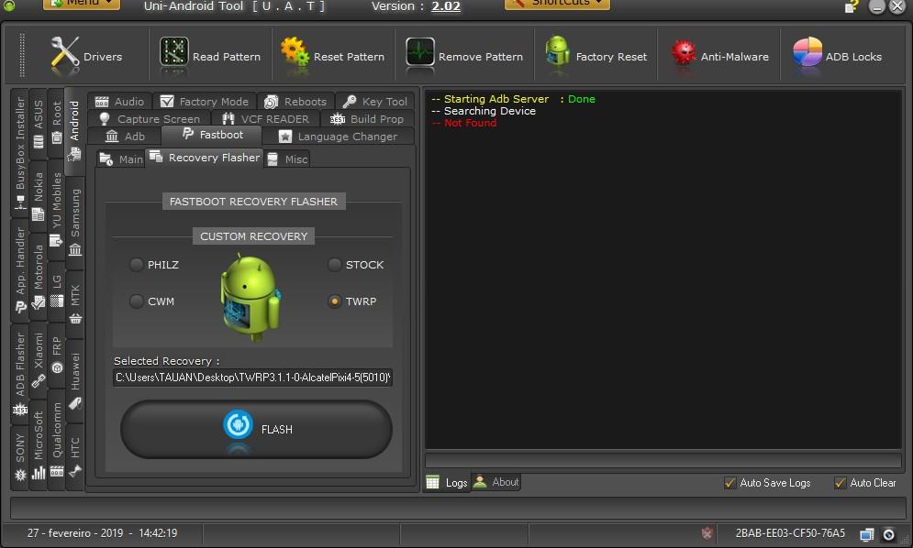Select the HTC vertical tab
Screen dimensions: 913x548
coord(74,456)
